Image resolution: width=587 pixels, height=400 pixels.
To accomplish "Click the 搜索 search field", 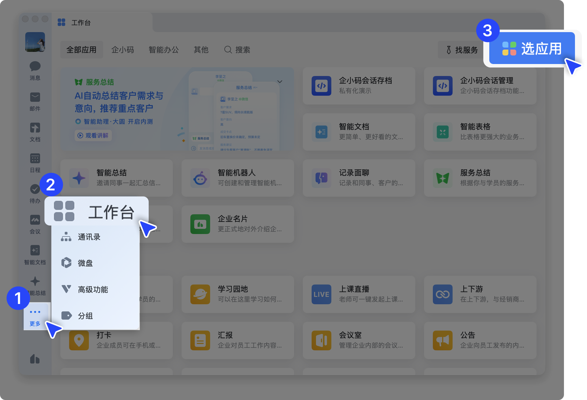I will pos(237,50).
